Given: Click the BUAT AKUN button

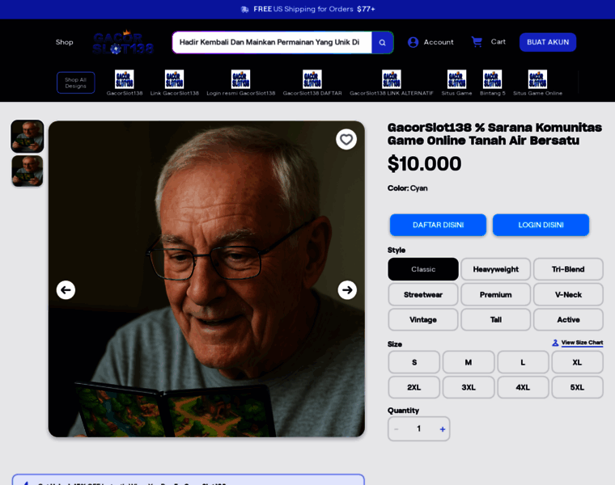Looking at the screenshot, I should pos(548,42).
